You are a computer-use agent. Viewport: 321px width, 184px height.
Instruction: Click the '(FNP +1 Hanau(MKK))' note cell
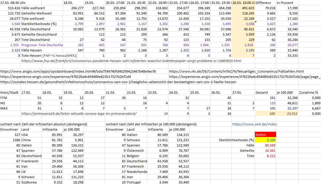[x=60, y=55]
